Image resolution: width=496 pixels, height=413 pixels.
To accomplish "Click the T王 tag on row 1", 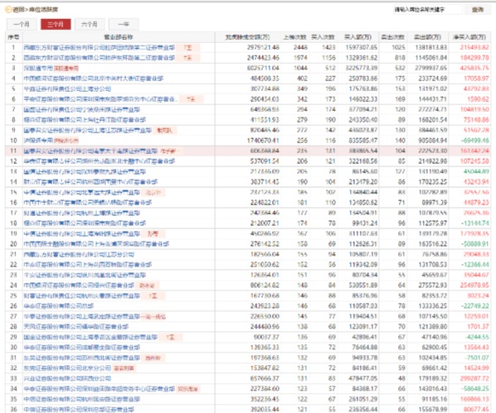I will click(x=188, y=48).
